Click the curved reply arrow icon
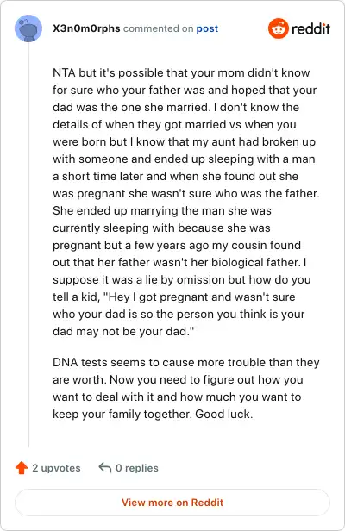The image size is (345, 531). click(105, 468)
